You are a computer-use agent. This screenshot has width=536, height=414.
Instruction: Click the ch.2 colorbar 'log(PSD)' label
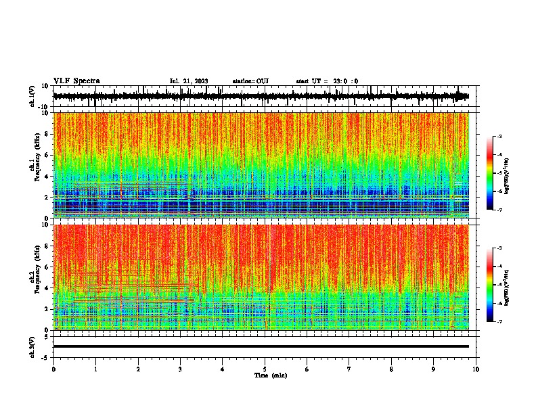507,288
